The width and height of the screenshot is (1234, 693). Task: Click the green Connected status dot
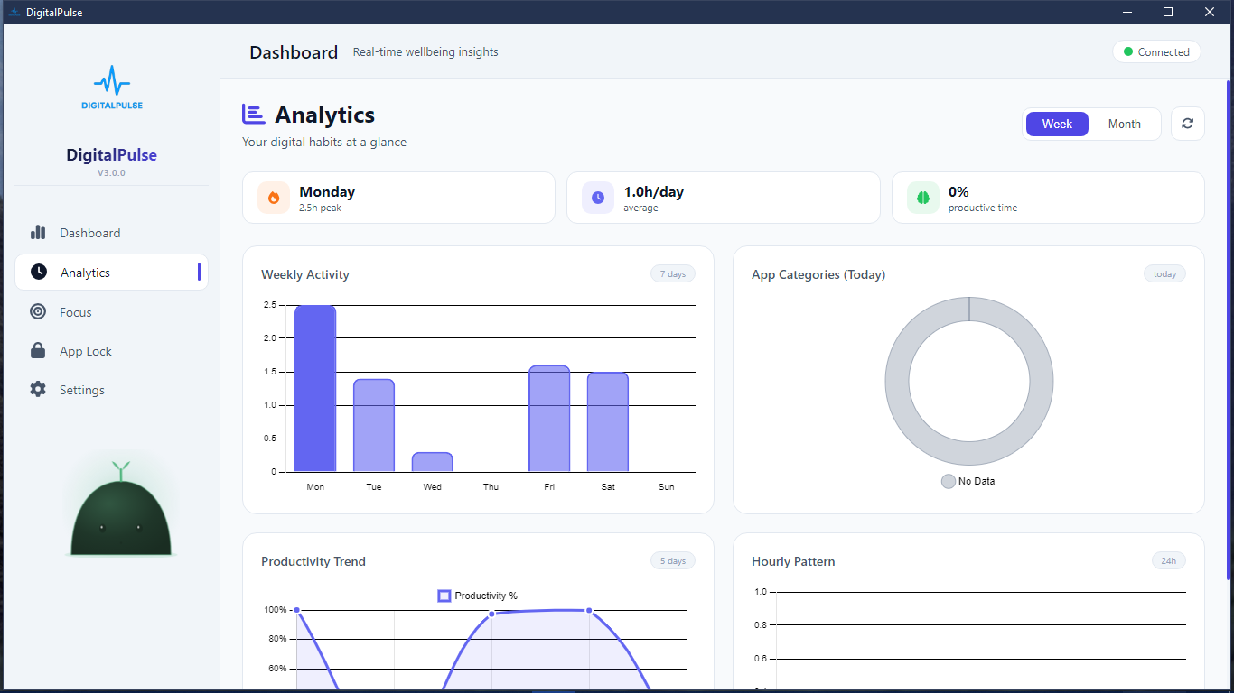tap(1127, 52)
